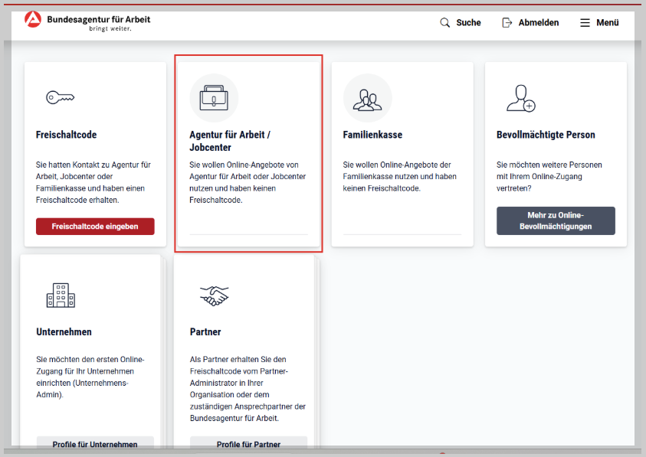Open Profile für Unternehmen button
Viewport: 646px width, 457px height.
95,444
